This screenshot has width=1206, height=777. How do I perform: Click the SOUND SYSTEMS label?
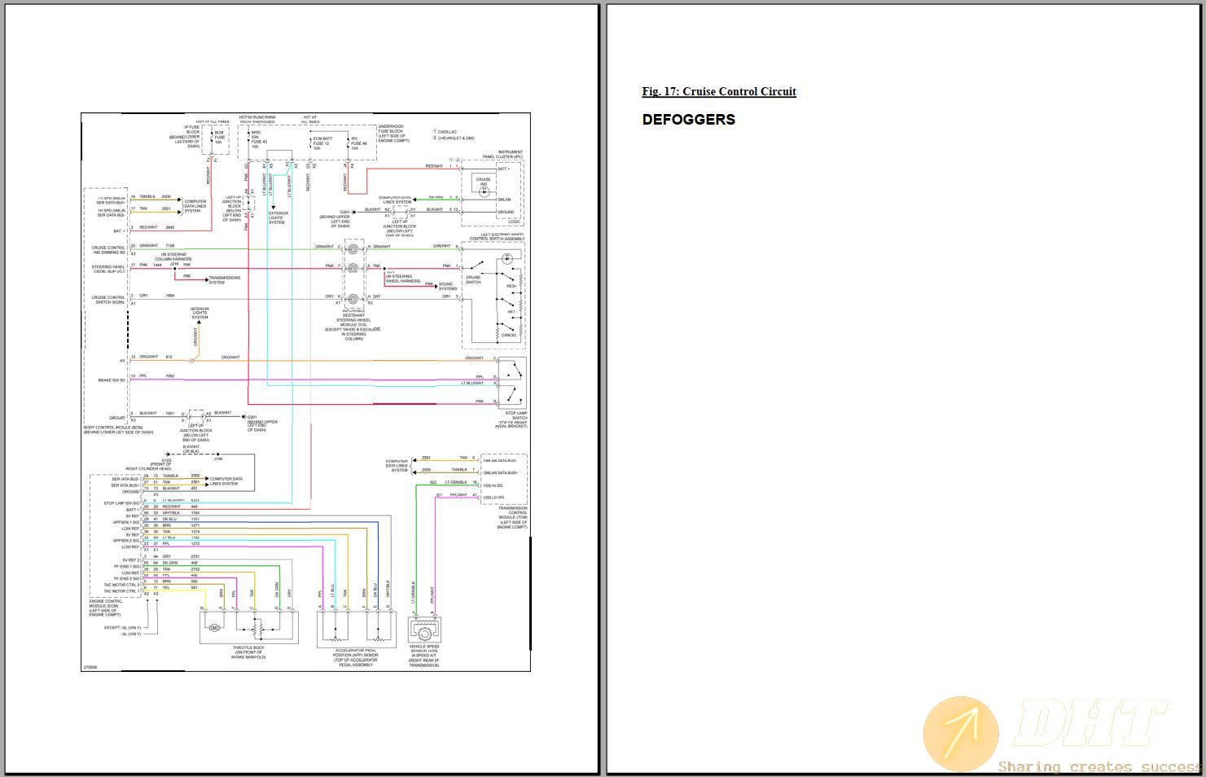[447, 287]
